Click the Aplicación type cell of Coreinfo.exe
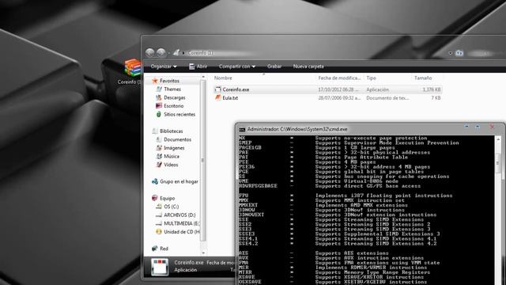 (378, 89)
